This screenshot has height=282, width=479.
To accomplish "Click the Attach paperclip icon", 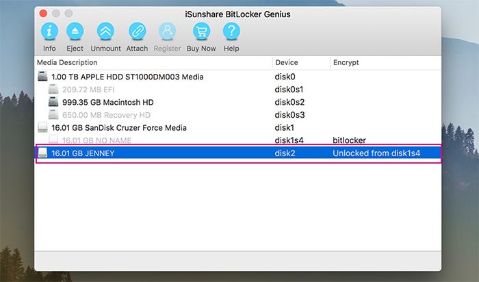I will coord(137,31).
